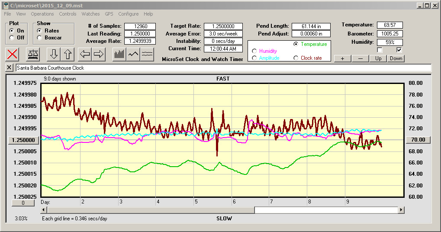The width and height of the screenshot is (441, 232).
Task: Click 'Each grid line = 0.346 secs/day' text
Action: point(74,219)
